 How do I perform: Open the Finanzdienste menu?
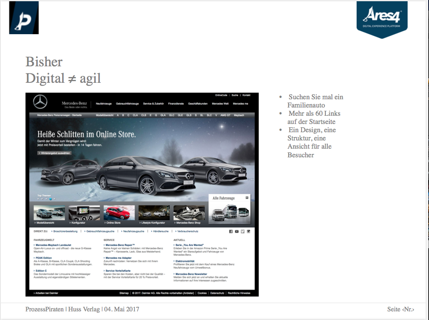(176, 103)
